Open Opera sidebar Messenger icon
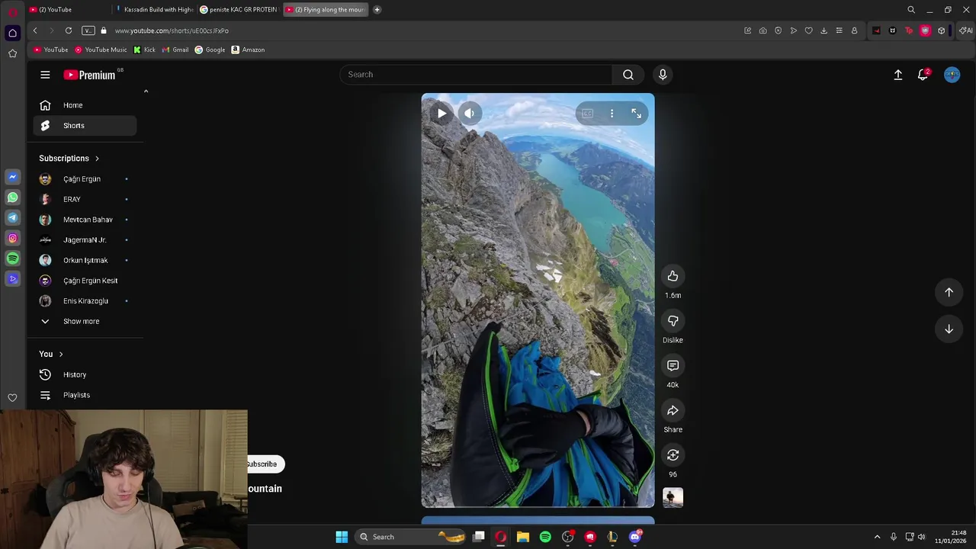The image size is (976, 549). tap(12, 177)
